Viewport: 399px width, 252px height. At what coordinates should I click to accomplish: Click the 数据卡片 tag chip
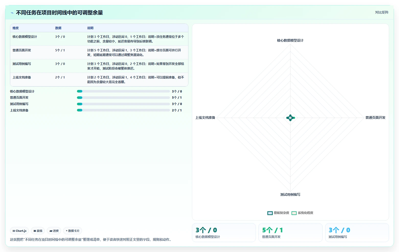73,231
